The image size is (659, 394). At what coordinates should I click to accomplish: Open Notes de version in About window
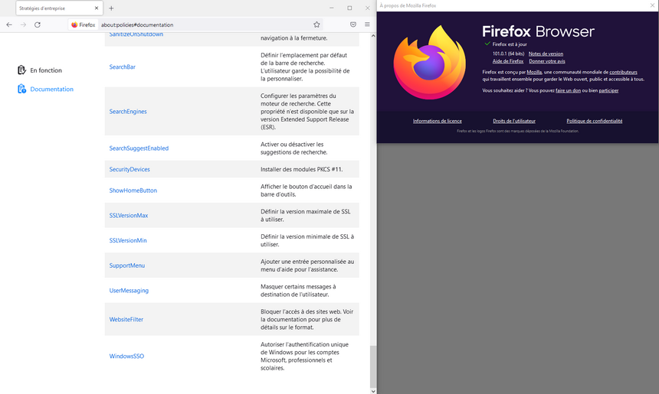[x=546, y=54]
